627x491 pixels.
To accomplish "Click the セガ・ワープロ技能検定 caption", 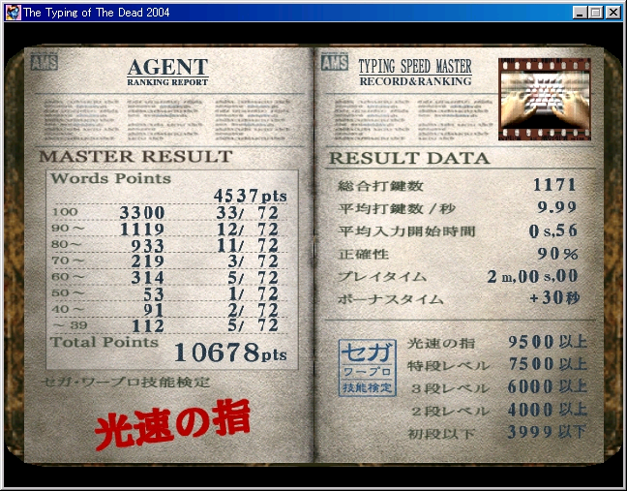I will point(126,383).
